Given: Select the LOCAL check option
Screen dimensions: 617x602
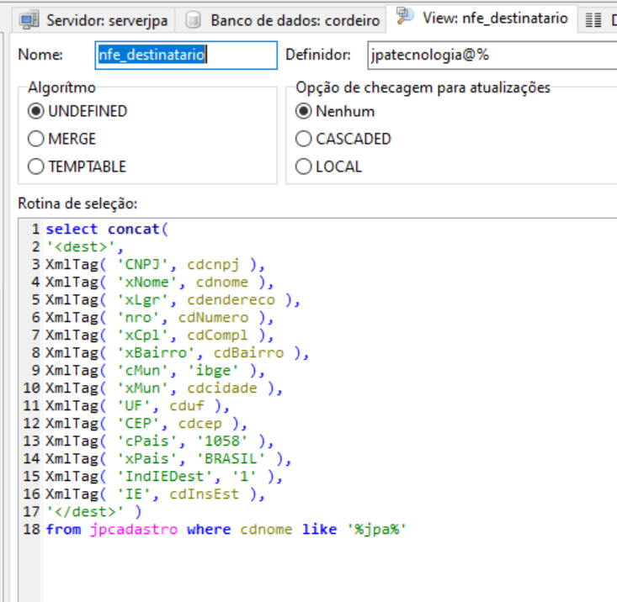Looking at the screenshot, I should 304,166.
